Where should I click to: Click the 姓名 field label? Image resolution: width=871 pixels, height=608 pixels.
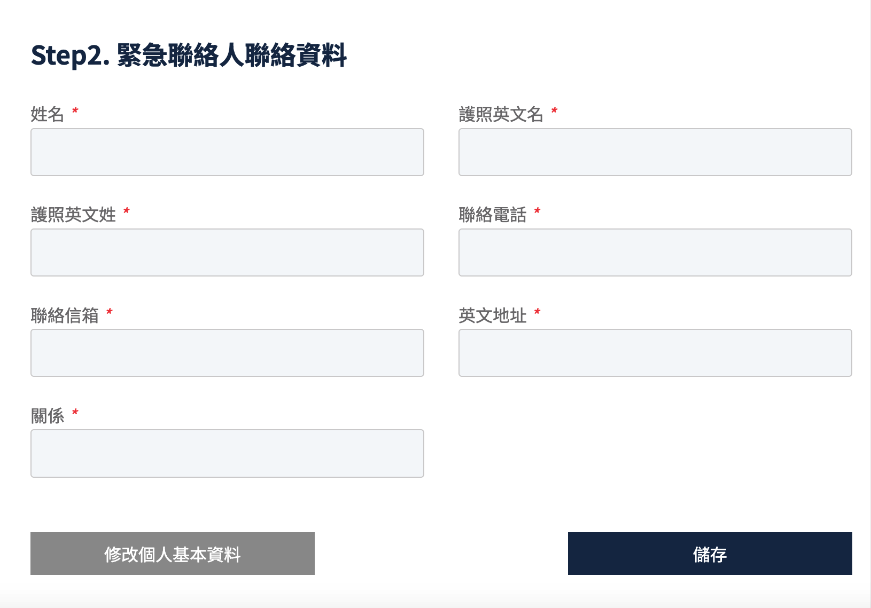[x=47, y=114]
